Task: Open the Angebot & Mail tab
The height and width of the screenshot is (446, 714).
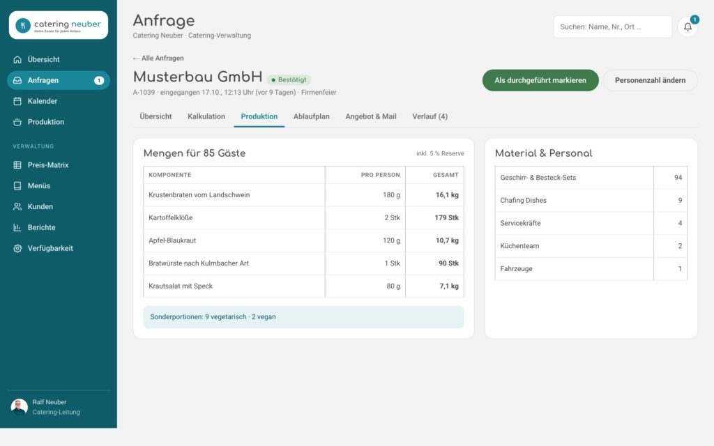Action: click(371, 116)
